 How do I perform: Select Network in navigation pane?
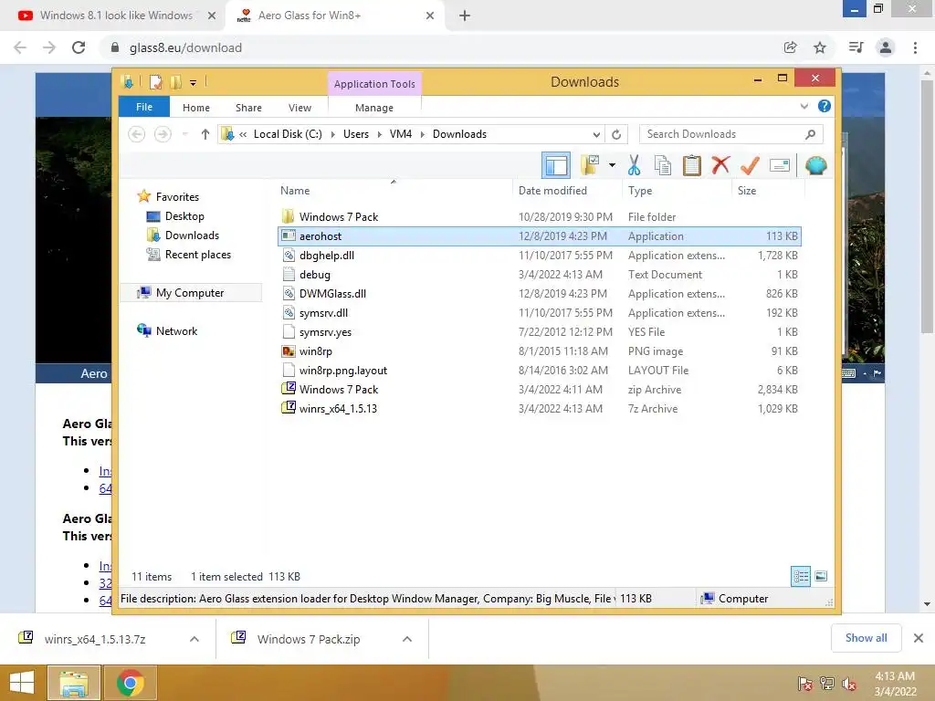(x=176, y=330)
